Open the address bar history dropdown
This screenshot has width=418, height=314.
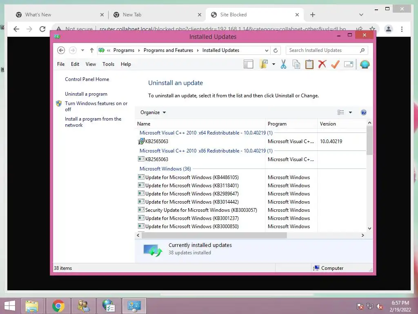click(x=267, y=50)
